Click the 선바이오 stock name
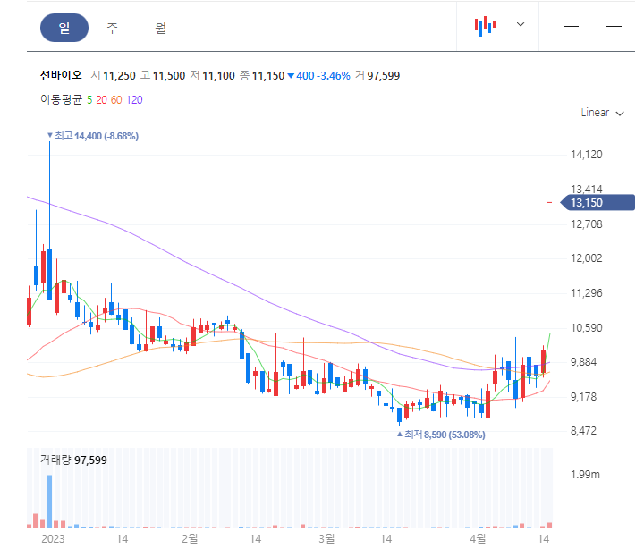The image size is (644, 557). click(x=61, y=75)
